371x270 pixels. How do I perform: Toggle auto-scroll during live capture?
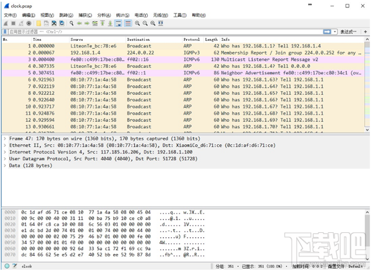(x=117, y=23)
